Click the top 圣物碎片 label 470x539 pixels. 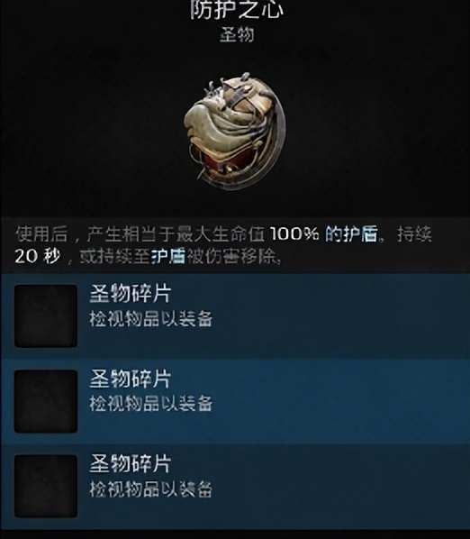tap(131, 294)
